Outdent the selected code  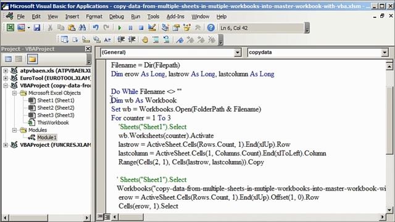click(x=131, y=39)
